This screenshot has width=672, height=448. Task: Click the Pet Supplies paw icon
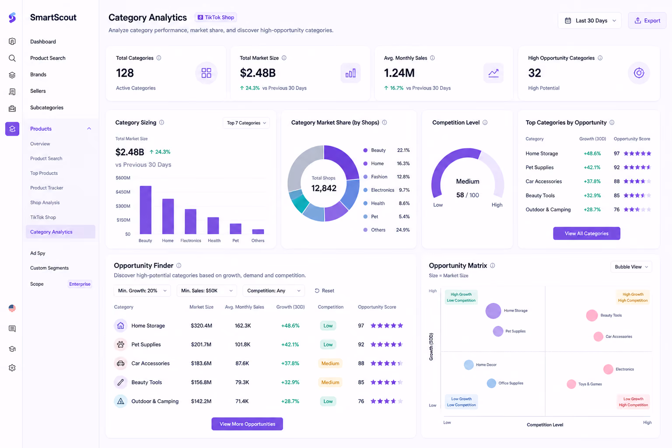(121, 344)
